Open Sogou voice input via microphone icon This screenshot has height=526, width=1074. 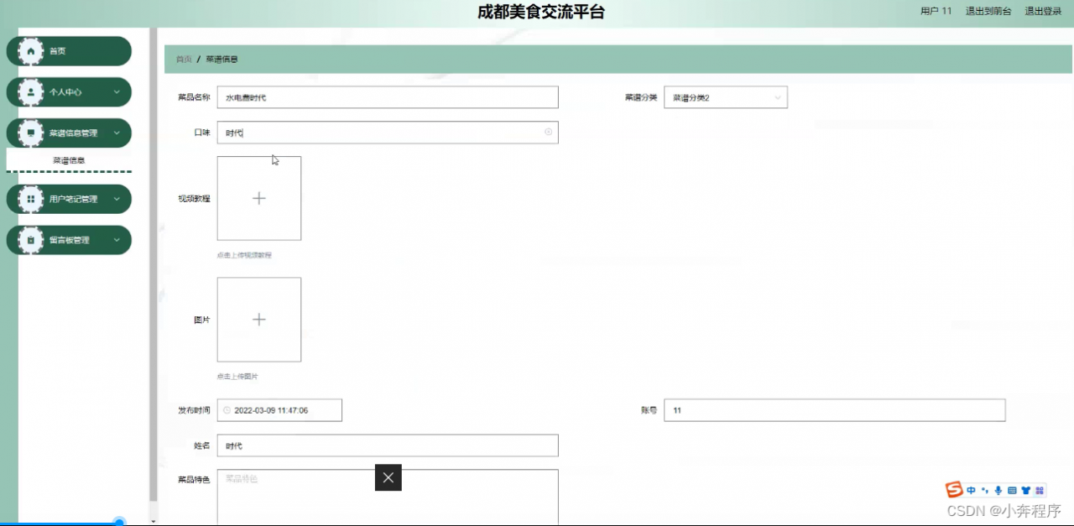[x=998, y=490]
